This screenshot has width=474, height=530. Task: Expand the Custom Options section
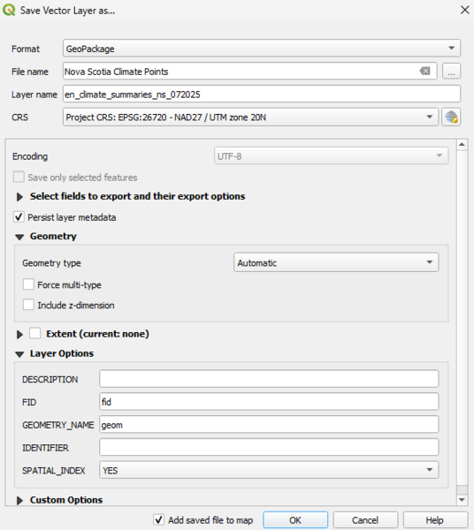pos(19,501)
